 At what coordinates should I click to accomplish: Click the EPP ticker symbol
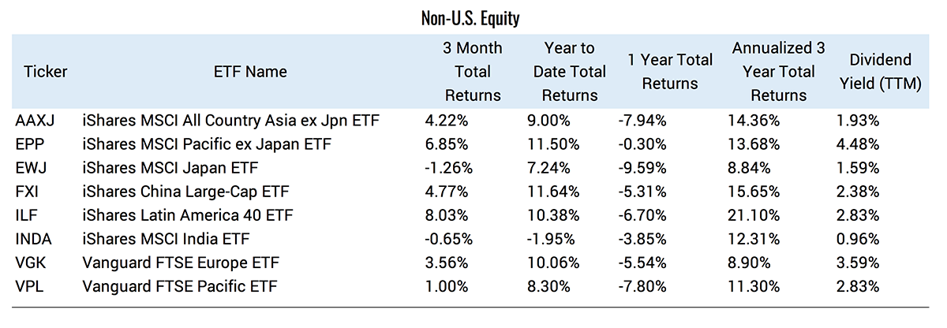tap(28, 144)
